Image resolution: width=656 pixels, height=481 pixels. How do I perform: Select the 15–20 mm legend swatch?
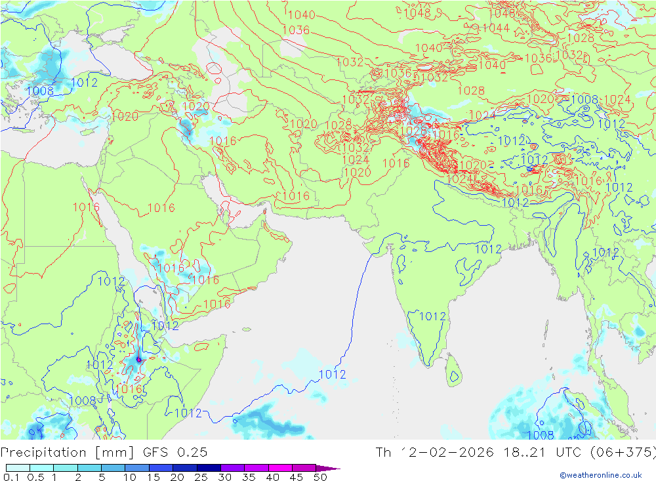(x=161, y=468)
